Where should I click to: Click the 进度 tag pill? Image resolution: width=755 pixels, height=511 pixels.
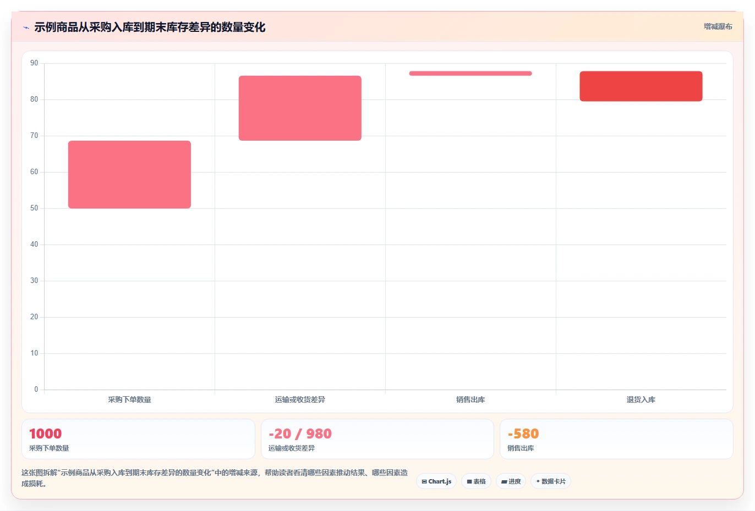[x=511, y=481]
